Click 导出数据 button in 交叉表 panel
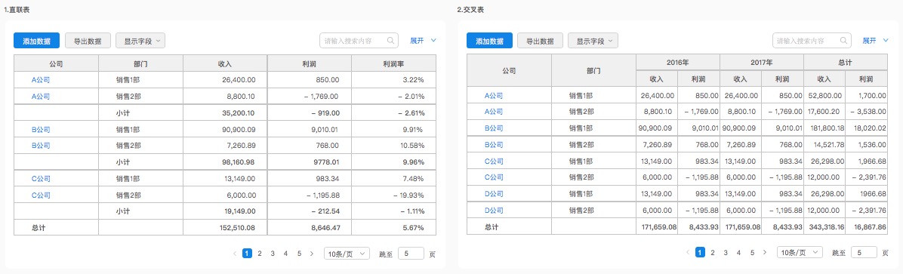The width and height of the screenshot is (903, 274). [x=540, y=41]
